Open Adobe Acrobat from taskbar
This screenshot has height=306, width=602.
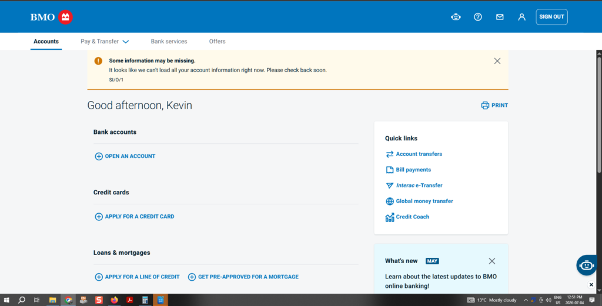click(130, 300)
